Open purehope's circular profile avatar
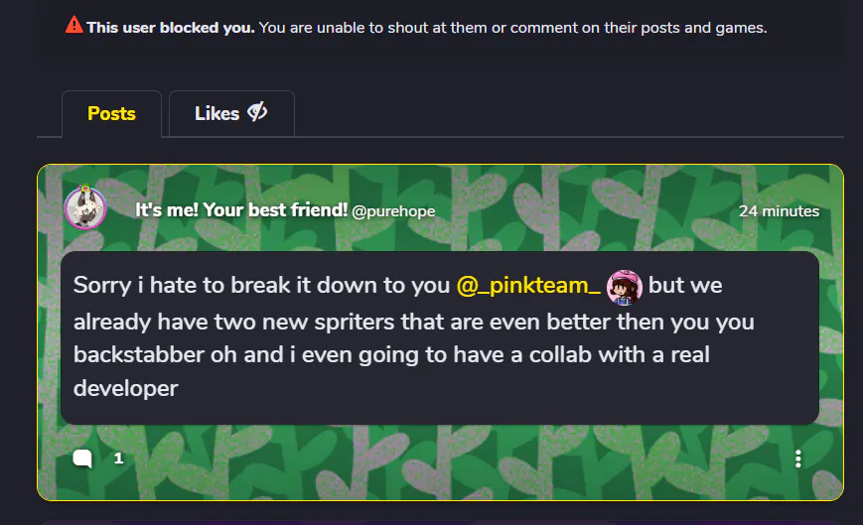The height and width of the screenshot is (525, 863). (x=84, y=207)
